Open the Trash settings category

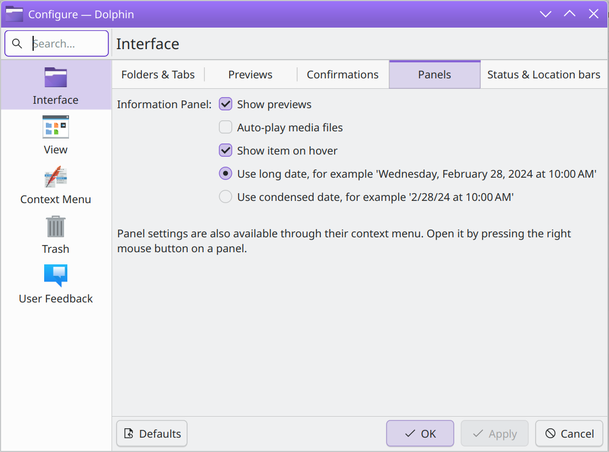tap(56, 234)
